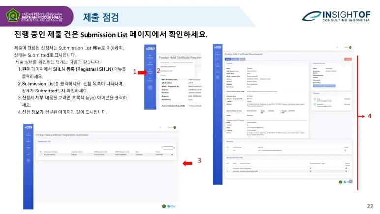The image size is (380, 214).
Task: Select Submission List from the popup menu
Action: [x=165, y=70]
